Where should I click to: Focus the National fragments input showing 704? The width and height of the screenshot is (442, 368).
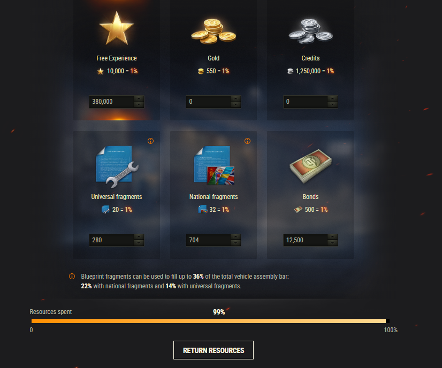[x=208, y=240]
